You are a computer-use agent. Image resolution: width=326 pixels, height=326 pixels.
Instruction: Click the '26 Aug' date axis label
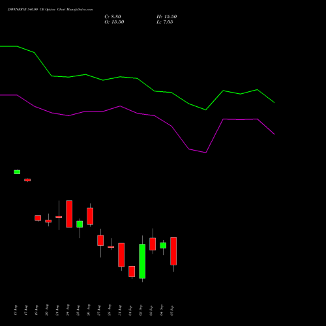click(x=89, y=310)
